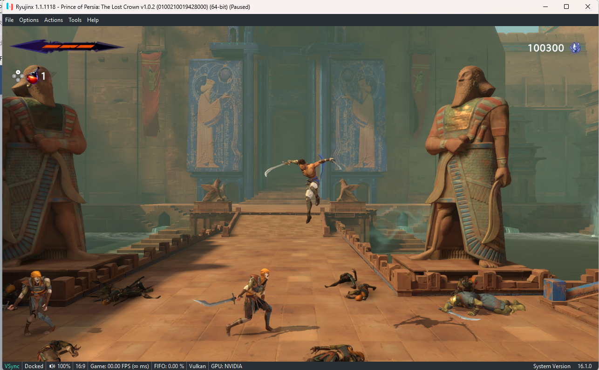Image resolution: width=599 pixels, height=370 pixels.
Task: Mute audio via the speaker icon
Action: (52, 366)
